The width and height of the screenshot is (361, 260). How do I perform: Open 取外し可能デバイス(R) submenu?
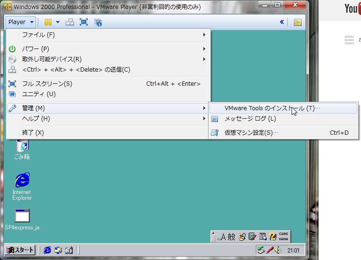point(108,59)
